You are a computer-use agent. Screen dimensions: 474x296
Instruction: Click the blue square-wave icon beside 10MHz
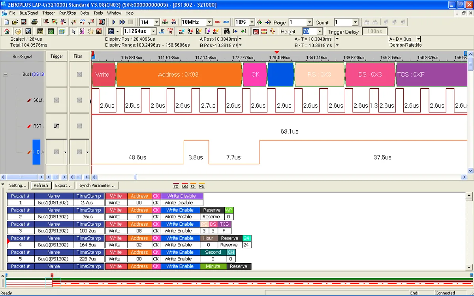(x=226, y=22)
